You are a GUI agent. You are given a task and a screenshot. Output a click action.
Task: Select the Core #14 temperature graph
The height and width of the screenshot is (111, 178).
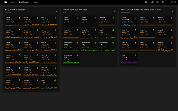pyautogui.click(x=31, y=75)
